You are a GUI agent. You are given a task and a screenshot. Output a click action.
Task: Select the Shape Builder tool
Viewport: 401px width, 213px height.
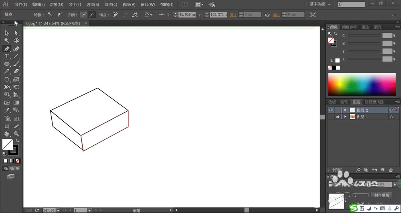click(7, 95)
